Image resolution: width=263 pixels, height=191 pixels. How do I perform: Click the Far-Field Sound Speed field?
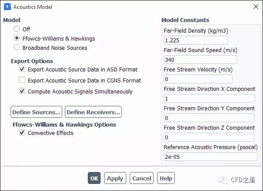click(200, 60)
